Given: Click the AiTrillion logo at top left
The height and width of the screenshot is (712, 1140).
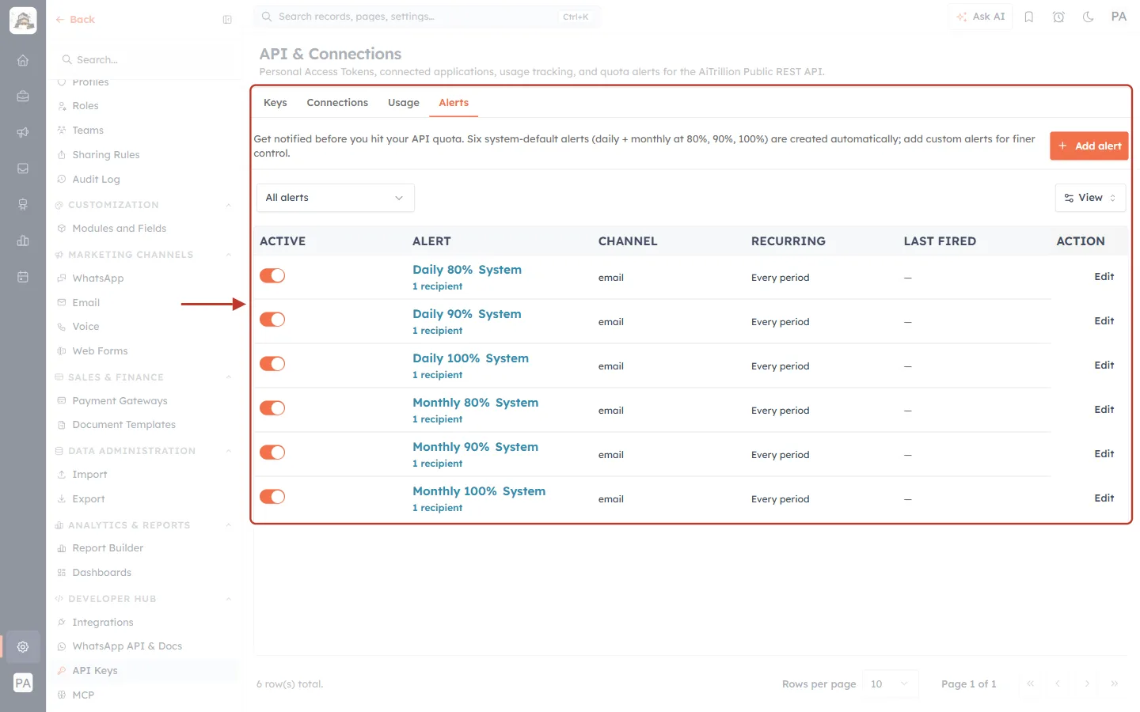Looking at the screenshot, I should coord(23,21).
